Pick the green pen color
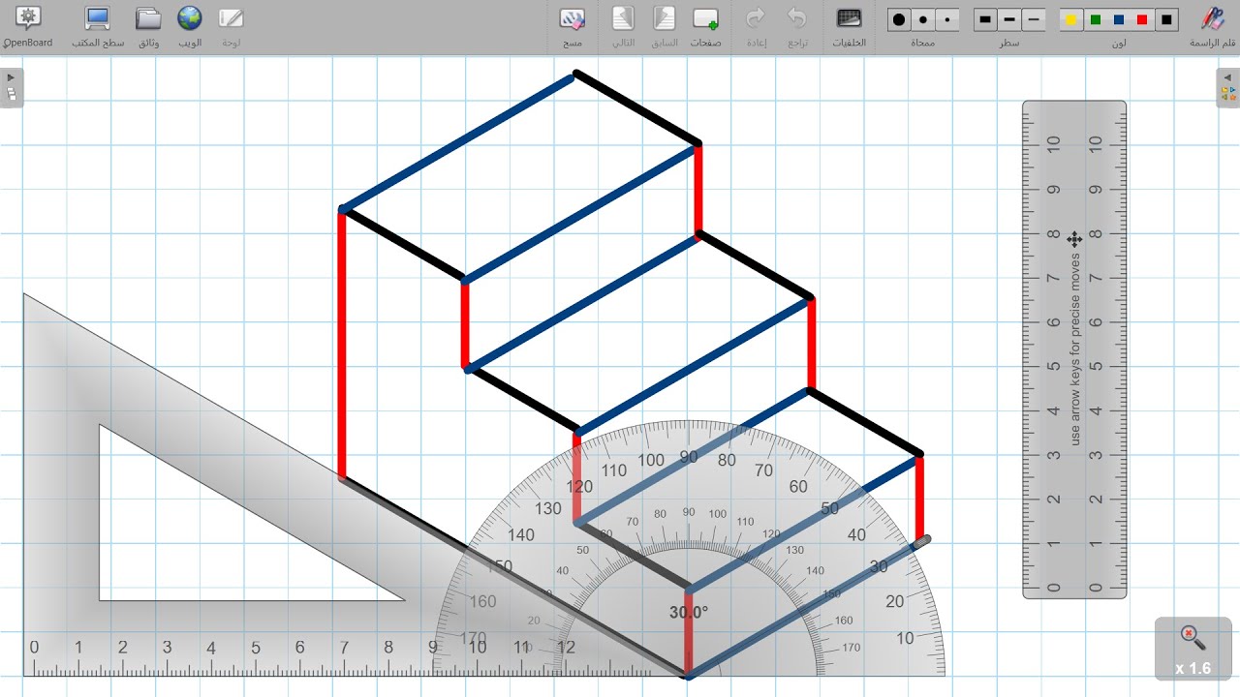1240x697 pixels. tap(1096, 19)
